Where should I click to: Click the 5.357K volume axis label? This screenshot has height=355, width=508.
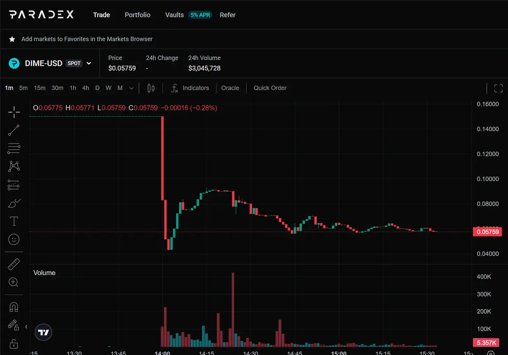tap(487, 342)
